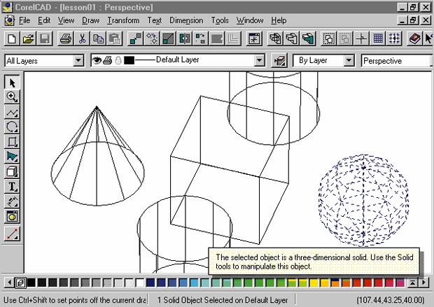Select the Pick arrow tool in toolbox
The height and width of the screenshot is (307, 434).
click(12, 82)
